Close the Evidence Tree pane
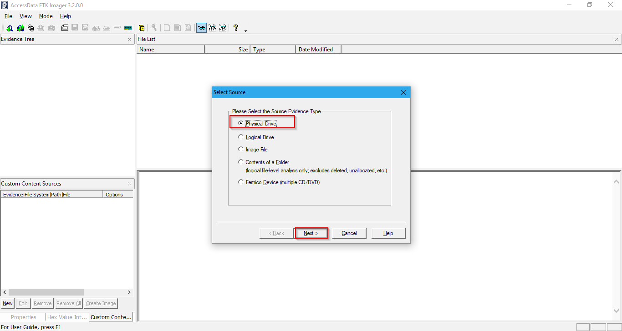The height and width of the screenshot is (331, 622). (130, 40)
